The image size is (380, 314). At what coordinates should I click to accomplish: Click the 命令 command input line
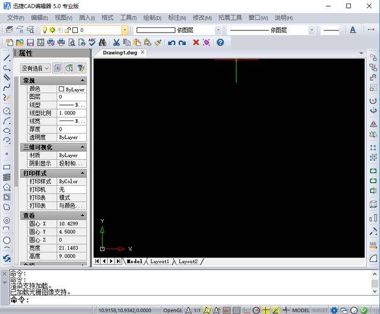point(190,300)
